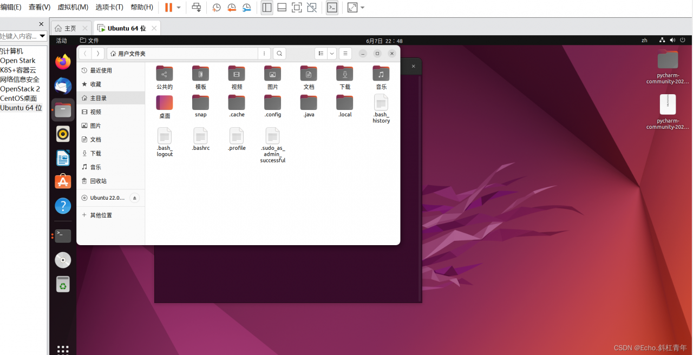693x355 pixels.
Task: Eject the Ubuntu 22.0 disc
Action: tap(135, 198)
